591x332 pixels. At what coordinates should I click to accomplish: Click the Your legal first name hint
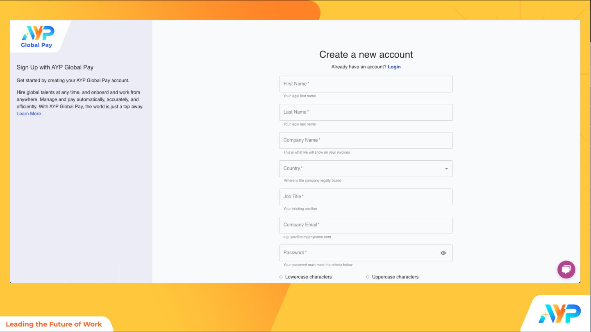[x=300, y=96]
